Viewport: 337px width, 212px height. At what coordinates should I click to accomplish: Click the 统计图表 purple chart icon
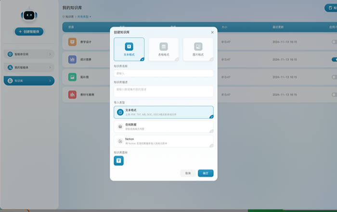[x=72, y=60]
